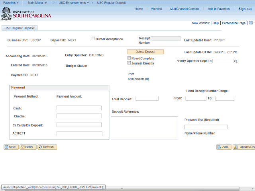Click Personalize Page link
Image resolution: width=255 pixels, height=191 pixels.
tap(234, 23)
